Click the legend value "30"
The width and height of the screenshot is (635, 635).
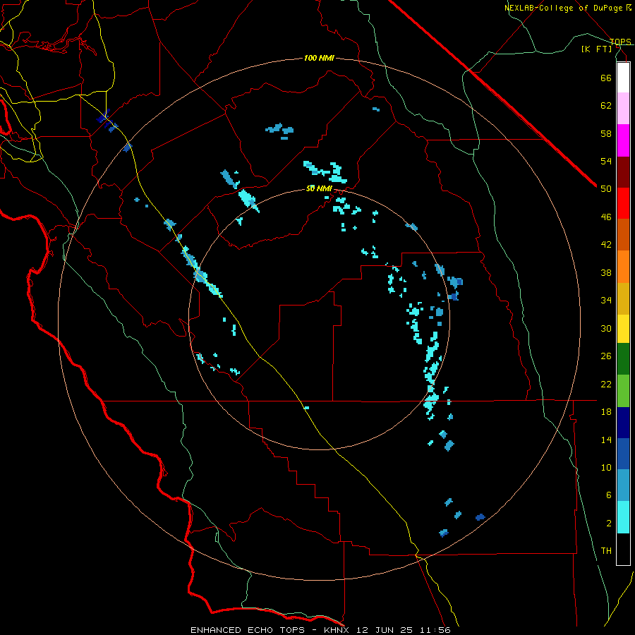coord(606,328)
